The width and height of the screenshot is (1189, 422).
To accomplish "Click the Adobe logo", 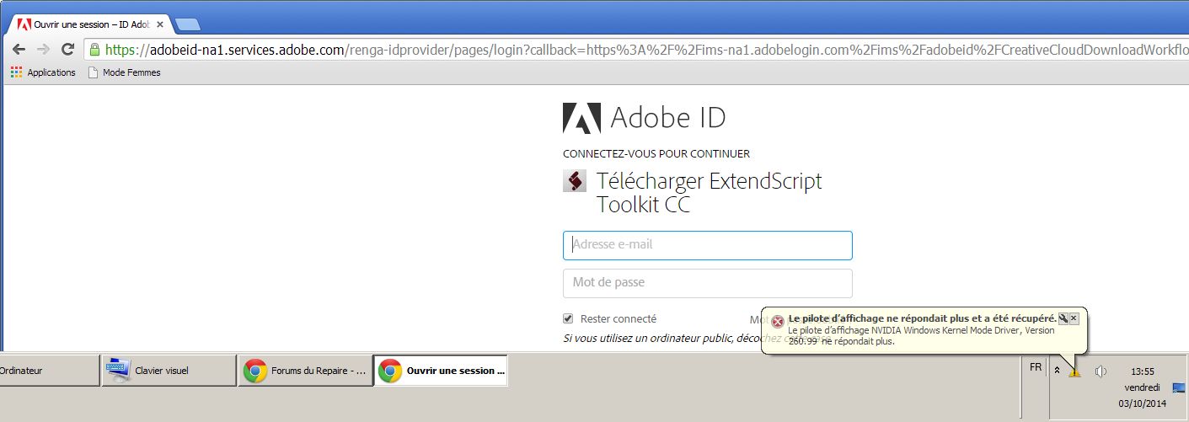I will 581,118.
